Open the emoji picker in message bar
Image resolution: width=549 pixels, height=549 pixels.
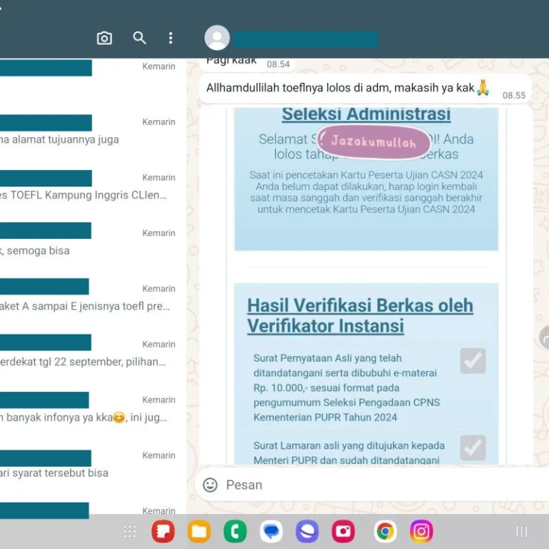pyautogui.click(x=210, y=485)
